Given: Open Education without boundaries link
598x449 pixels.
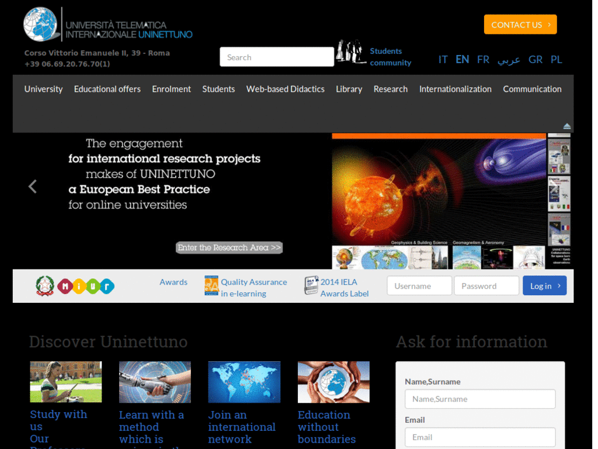Looking at the screenshot, I should pos(327,427).
